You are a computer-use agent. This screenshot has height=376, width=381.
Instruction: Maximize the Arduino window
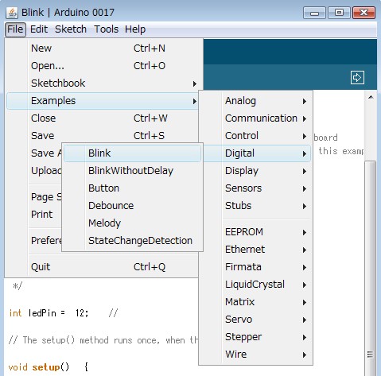[x=339, y=13]
